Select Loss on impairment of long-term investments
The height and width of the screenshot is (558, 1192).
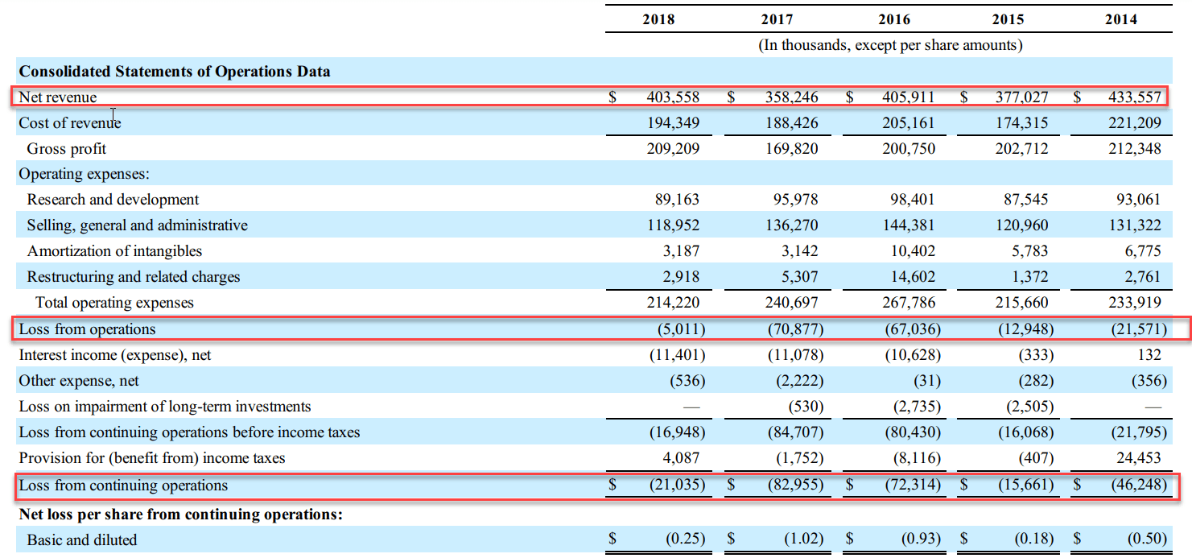coord(165,407)
